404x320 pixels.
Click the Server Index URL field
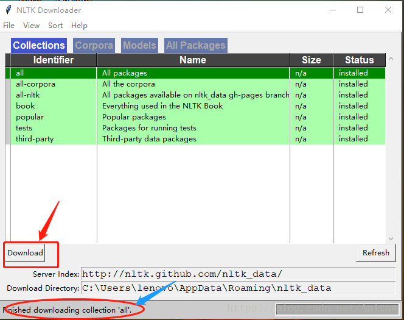pyautogui.click(x=238, y=274)
